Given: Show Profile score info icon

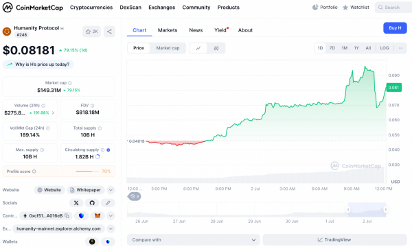Looking at the screenshot, I should click(34, 171).
